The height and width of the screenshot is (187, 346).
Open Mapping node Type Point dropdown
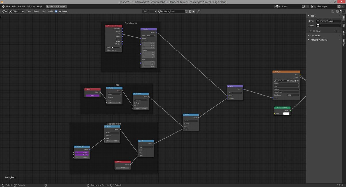[x=151, y=35]
